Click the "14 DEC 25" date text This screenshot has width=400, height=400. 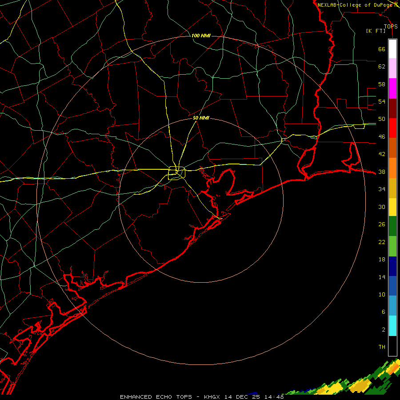pos(242,397)
